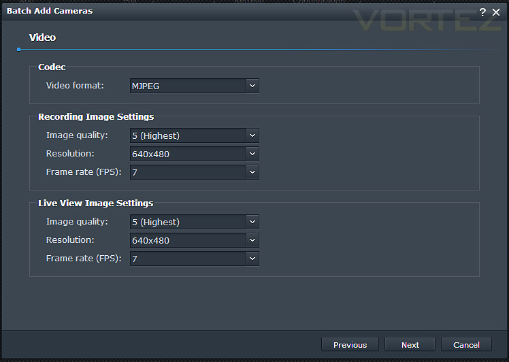Screen dimensions: 509x362
Task: Expand Live View Resolution dropdown arrow
Action: pos(252,240)
